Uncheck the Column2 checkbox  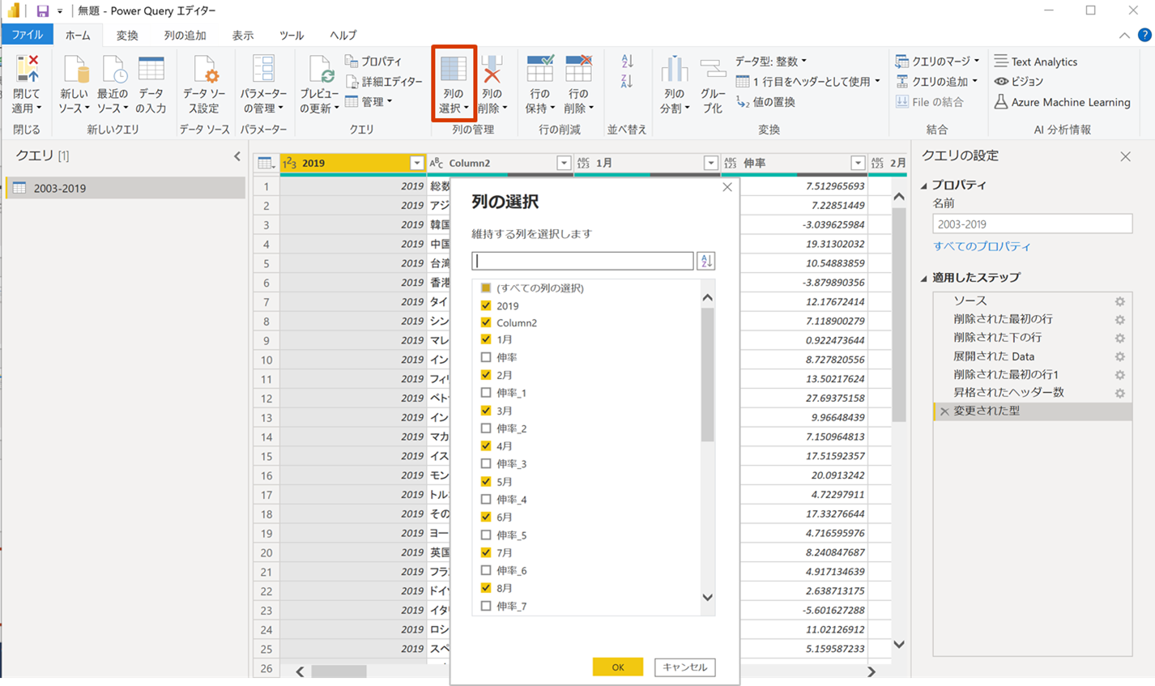pyautogui.click(x=486, y=322)
